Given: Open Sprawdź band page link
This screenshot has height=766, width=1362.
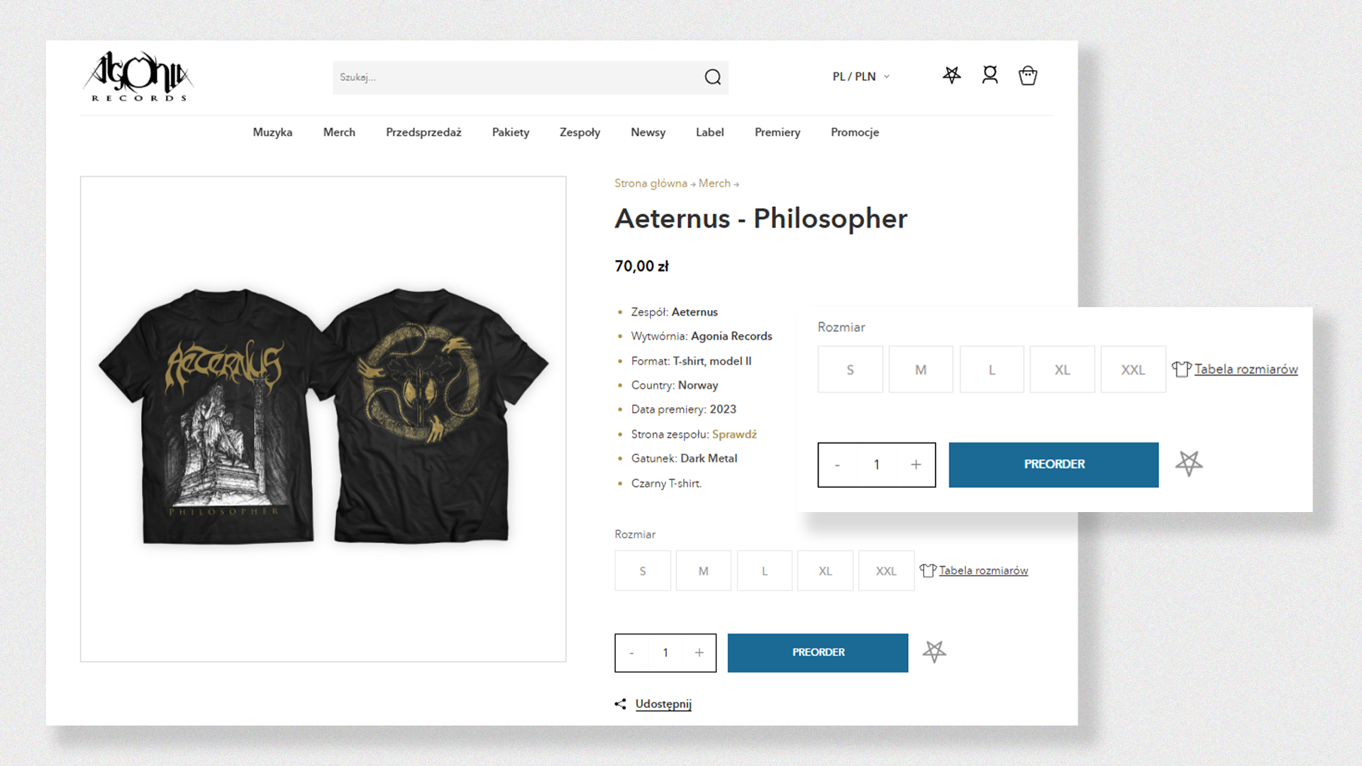Looking at the screenshot, I should click(x=734, y=434).
